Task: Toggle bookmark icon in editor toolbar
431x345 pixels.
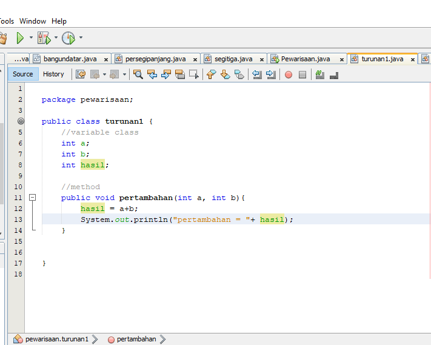Action: pyautogui.click(x=239, y=75)
